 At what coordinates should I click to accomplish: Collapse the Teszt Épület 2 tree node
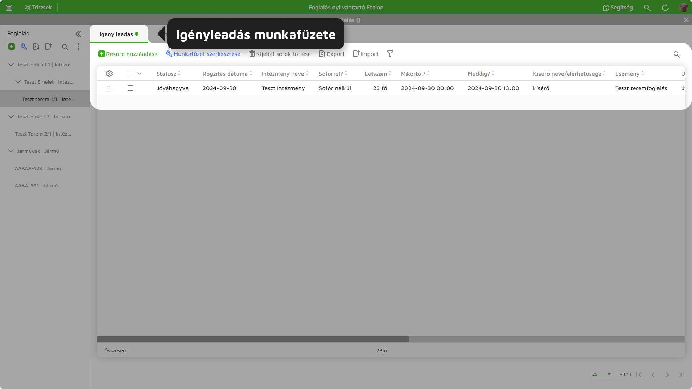[x=11, y=116]
